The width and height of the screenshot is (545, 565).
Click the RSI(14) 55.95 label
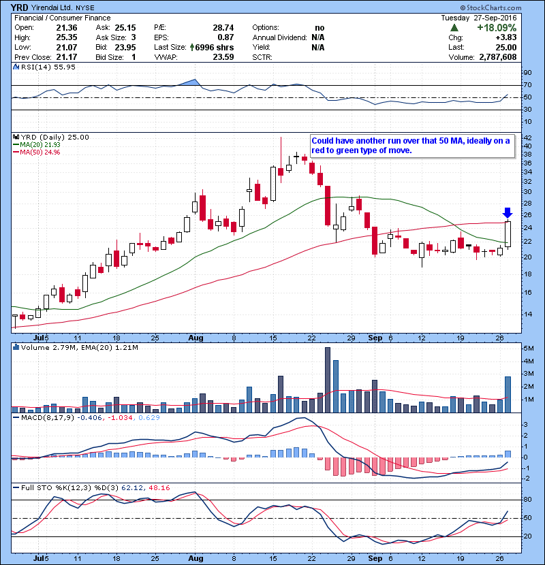click(48, 67)
